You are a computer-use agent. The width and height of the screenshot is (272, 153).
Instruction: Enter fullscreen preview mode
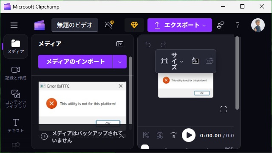[x=224, y=109]
